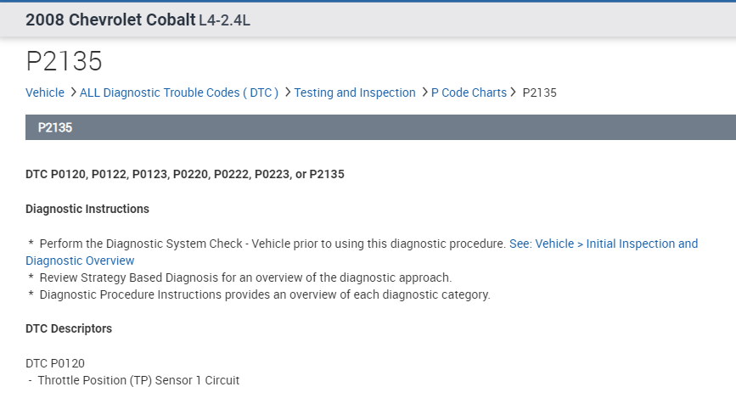Click chevron before P Code Charts
Image resolution: width=736 pixels, height=398 pixels.
(424, 92)
